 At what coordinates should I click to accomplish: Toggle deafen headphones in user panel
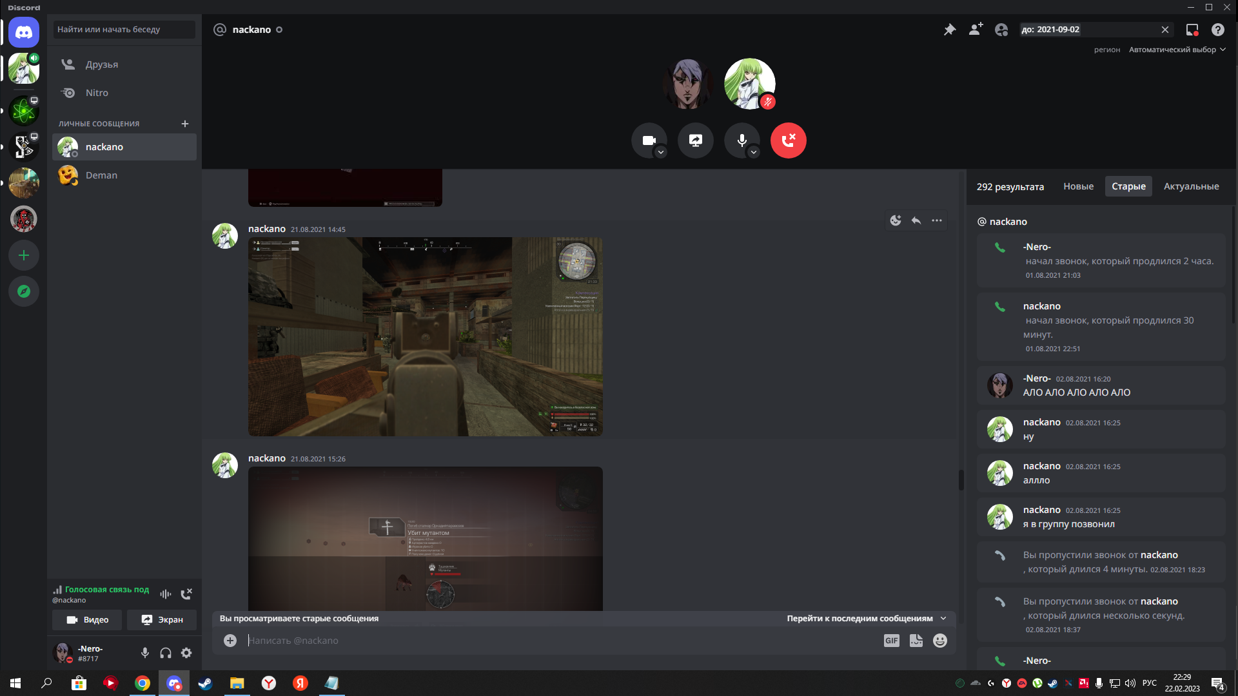click(166, 653)
